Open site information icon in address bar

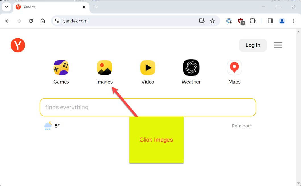pyautogui.click(x=57, y=21)
